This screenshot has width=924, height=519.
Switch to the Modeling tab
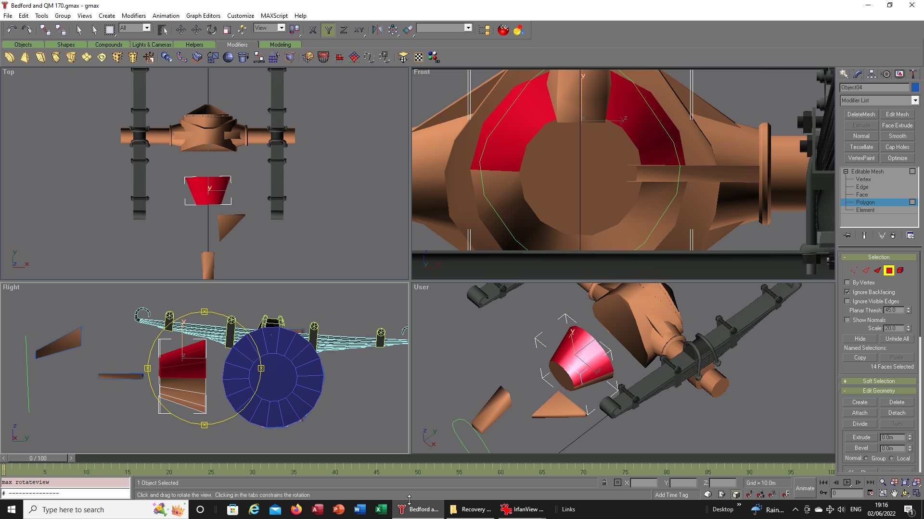(x=280, y=45)
